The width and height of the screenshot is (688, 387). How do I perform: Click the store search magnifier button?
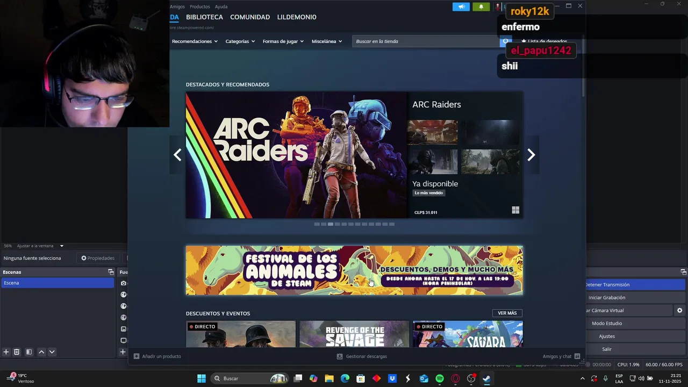pos(506,41)
